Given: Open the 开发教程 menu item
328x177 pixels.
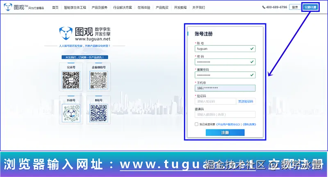Looking at the screenshot, I should tap(180, 7).
